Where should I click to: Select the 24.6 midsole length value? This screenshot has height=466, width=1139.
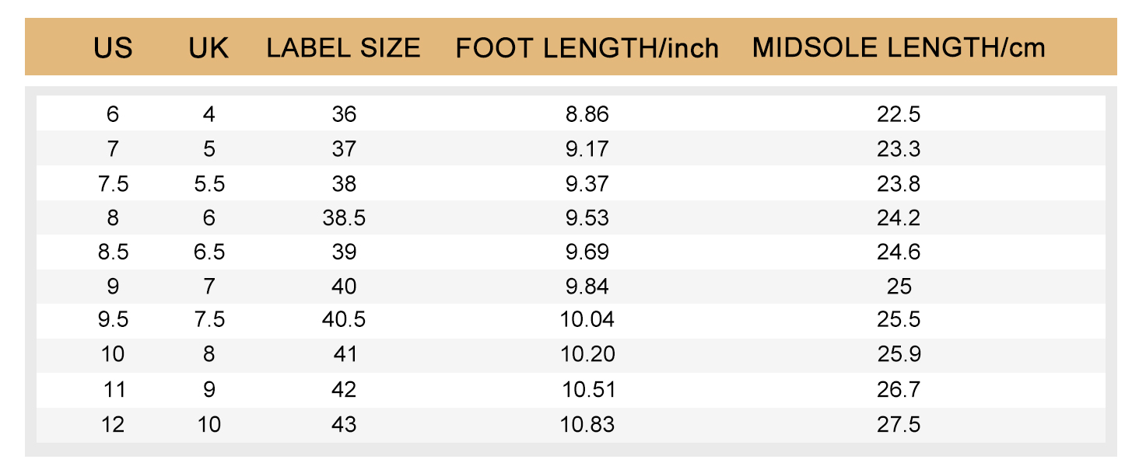(x=899, y=252)
